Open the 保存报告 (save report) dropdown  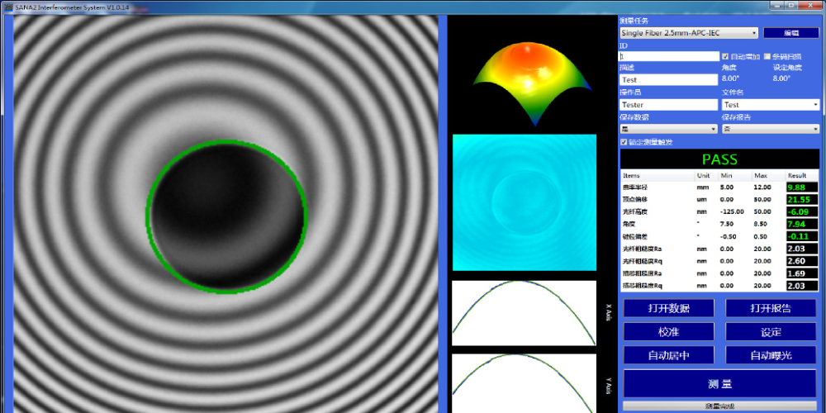pos(771,129)
